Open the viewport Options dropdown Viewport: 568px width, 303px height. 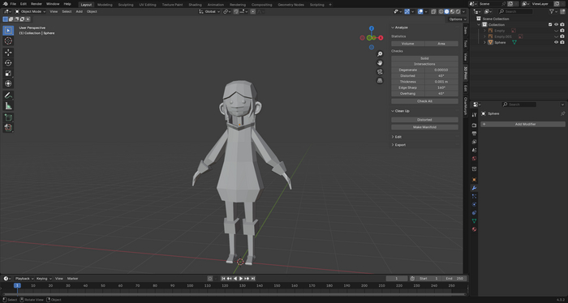(457, 19)
